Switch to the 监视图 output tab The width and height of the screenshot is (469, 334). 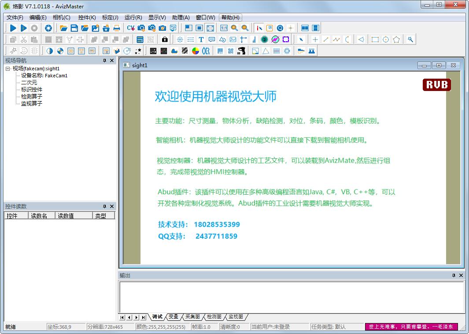tap(236, 317)
